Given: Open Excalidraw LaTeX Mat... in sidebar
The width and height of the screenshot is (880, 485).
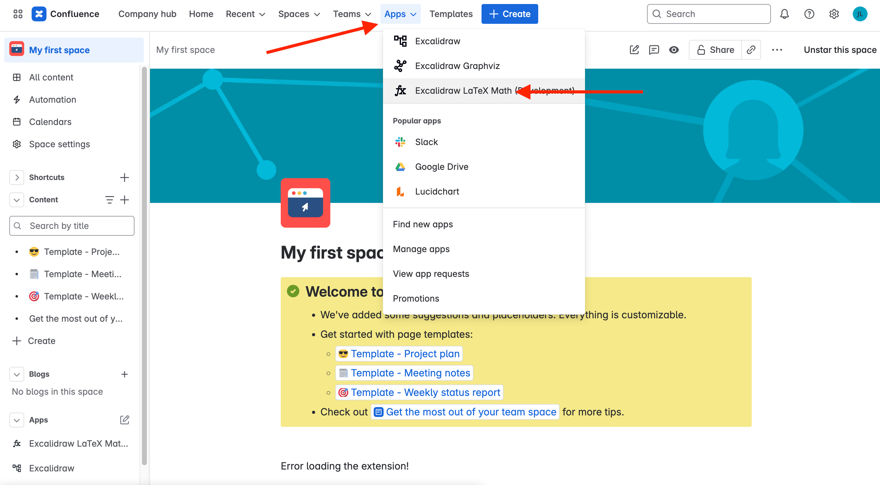Looking at the screenshot, I should click(x=72, y=443).
